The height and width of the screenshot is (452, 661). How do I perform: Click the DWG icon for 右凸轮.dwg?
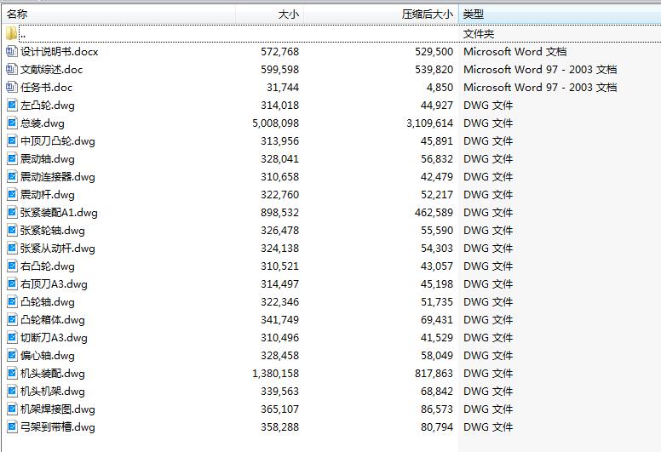tap(12, 266)
